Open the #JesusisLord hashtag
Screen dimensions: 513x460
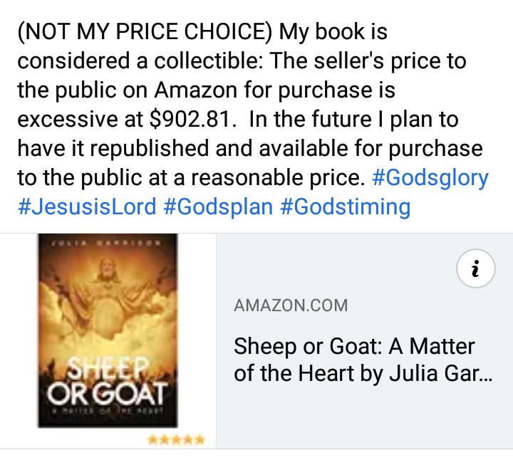(86, 207)
